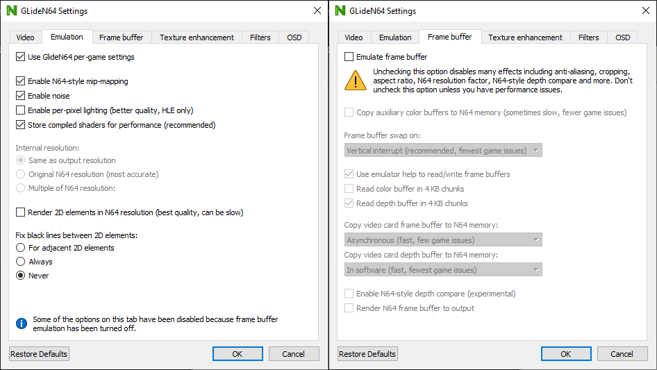Click the yellow warning triangle icon
This screenshot has height=370, width=657.
click(356, 80)
